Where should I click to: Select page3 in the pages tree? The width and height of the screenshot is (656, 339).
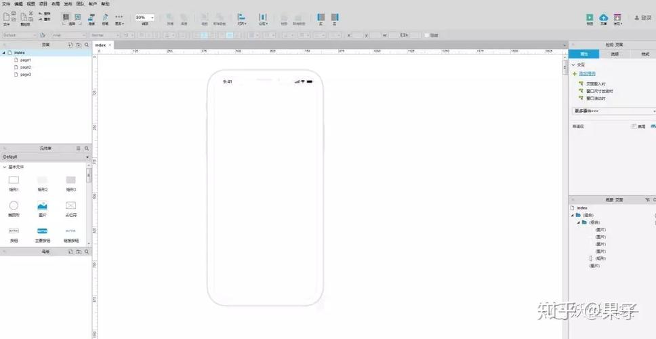pyautogui.click(x=26, y=75)
